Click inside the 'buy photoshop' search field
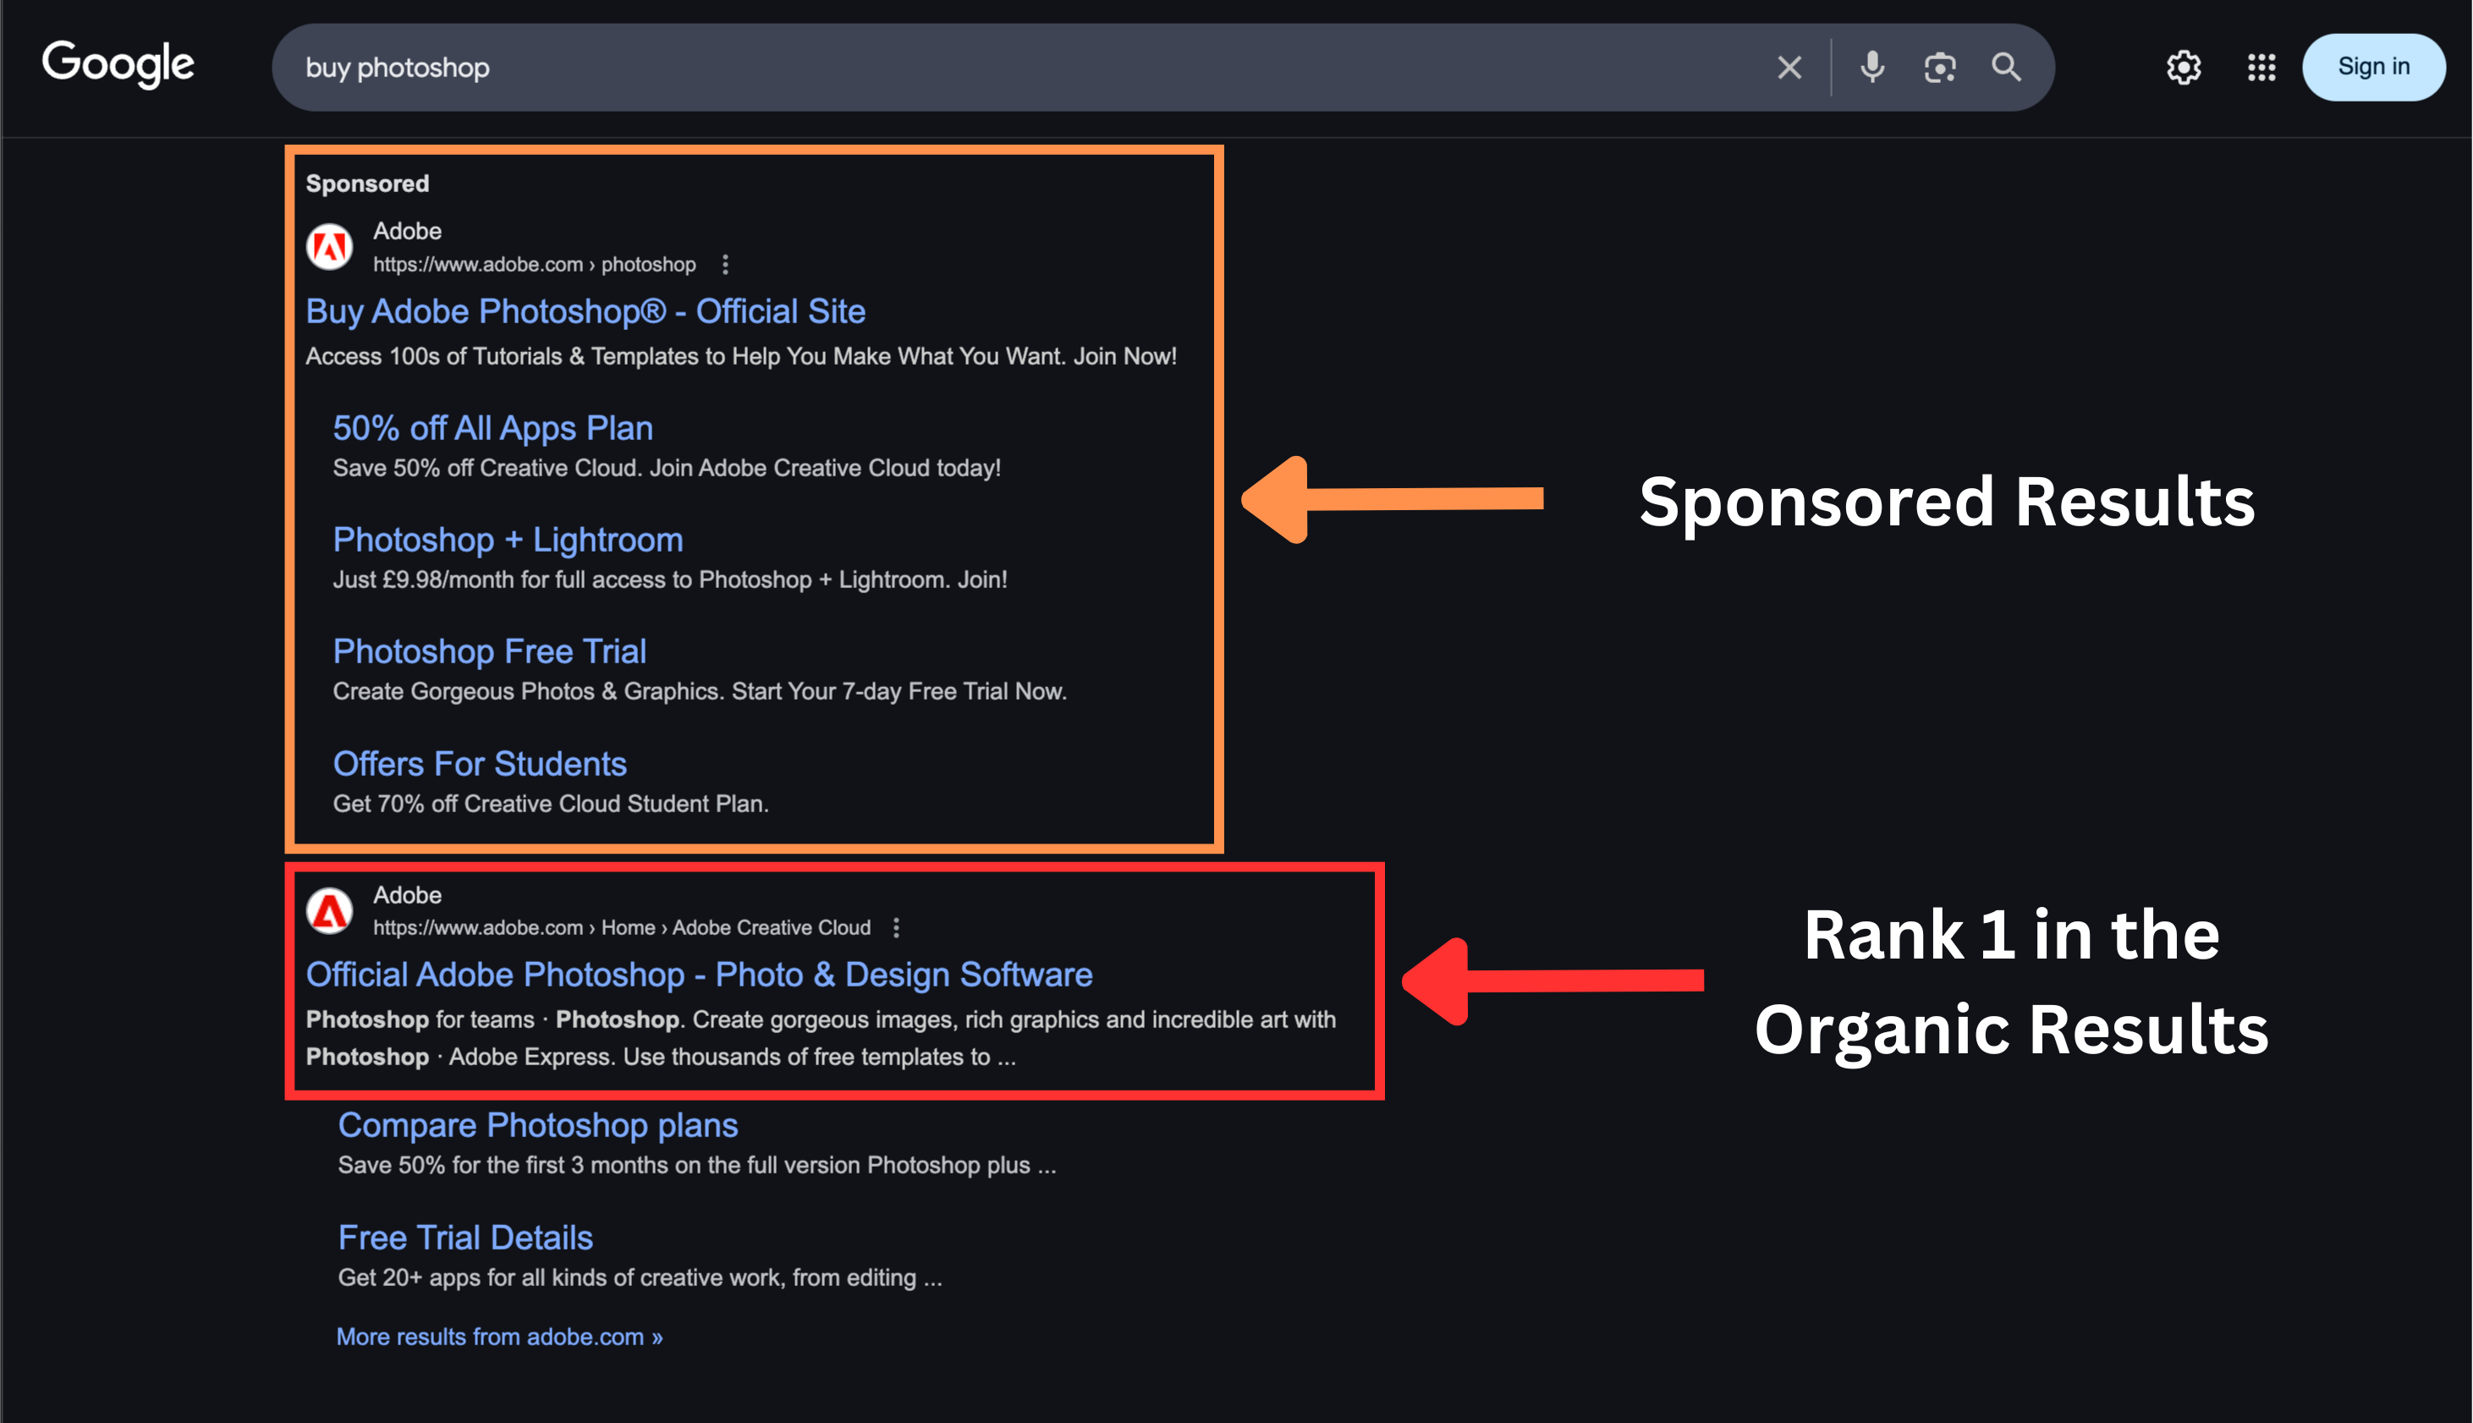 [977, 68]
